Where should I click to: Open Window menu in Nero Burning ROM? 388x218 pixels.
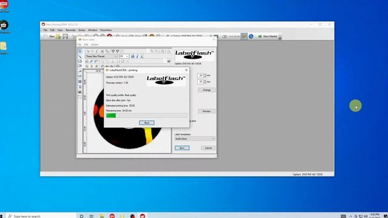click(x=93, y=30)
